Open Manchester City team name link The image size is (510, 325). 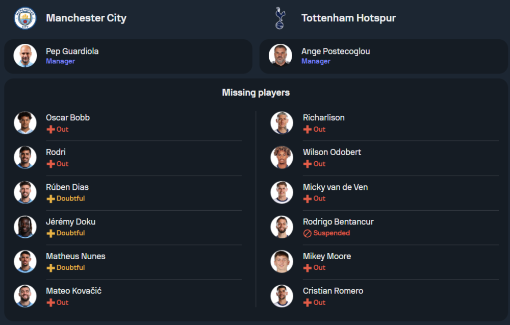click(86, 18)
